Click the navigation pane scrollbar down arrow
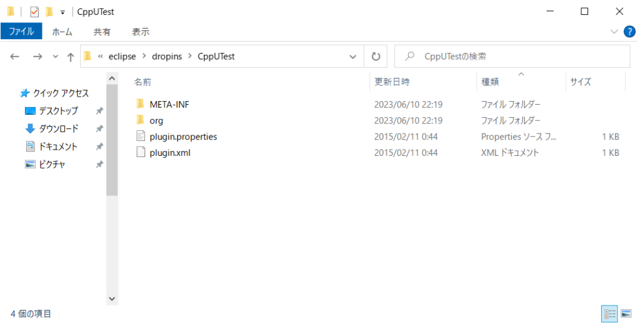The image size is (638, 323). click(112, 299)
